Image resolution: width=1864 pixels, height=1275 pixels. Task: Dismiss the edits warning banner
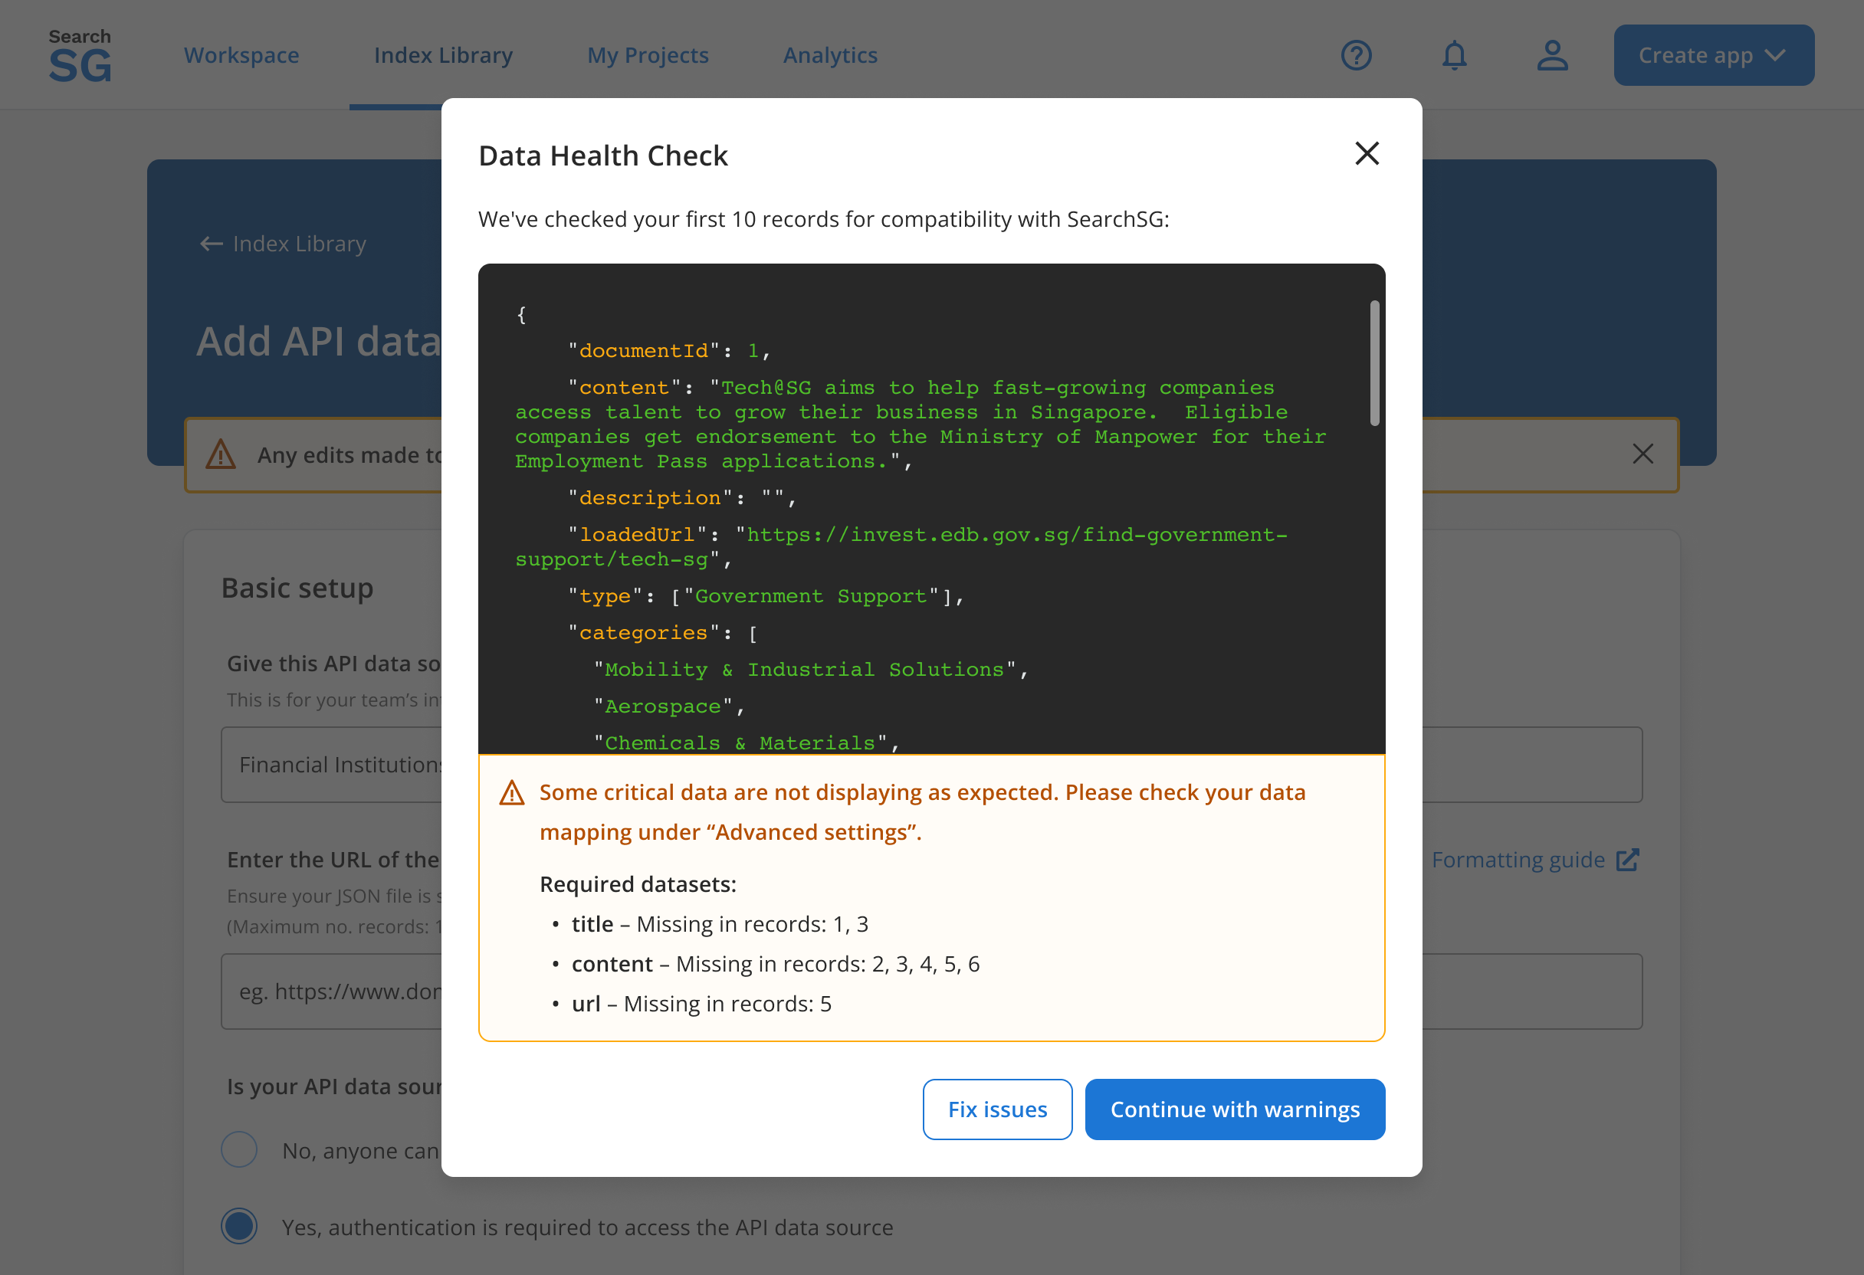pos(1642,454)
